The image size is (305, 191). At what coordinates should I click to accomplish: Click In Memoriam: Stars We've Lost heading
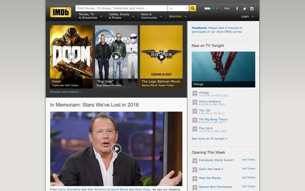click(x=94, y=105)
